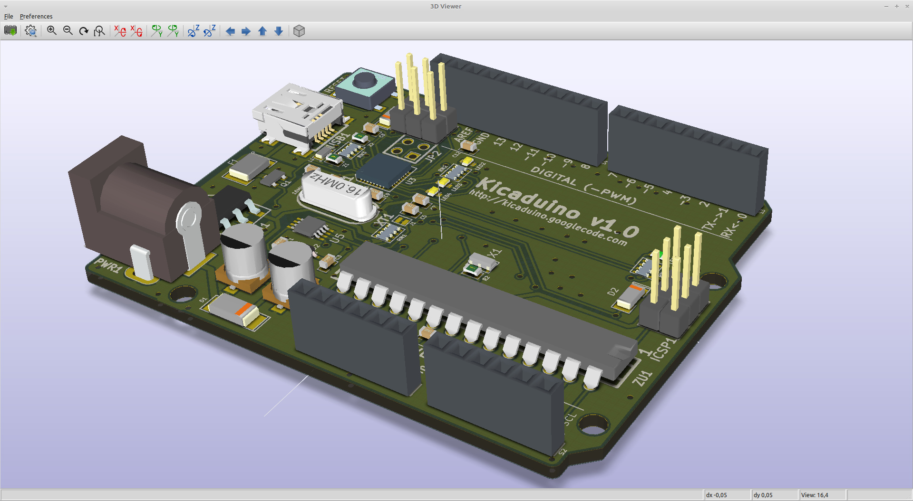Rotate view clockwise around X axis
The height and width of the screenshot is (501, 913).
[x=119, y=31]
